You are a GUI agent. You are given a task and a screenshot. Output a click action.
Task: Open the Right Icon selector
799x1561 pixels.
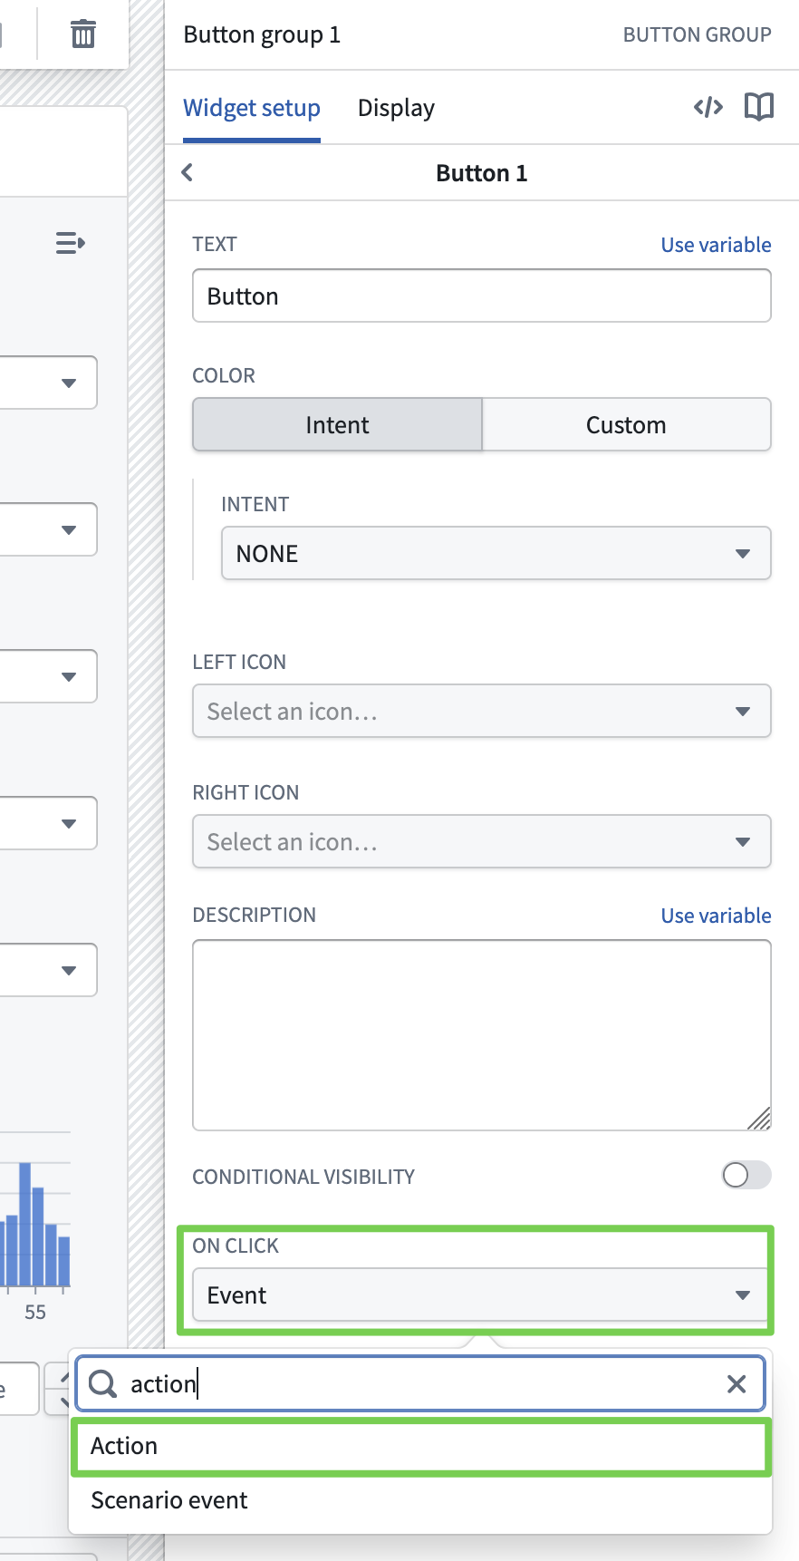pyautogui.click(x=481, y=841)
